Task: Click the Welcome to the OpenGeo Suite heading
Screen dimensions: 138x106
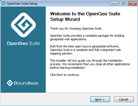Action: pyautogui.click(x=85, y=16)
